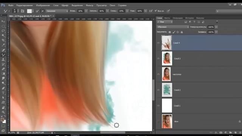Select the Dodge tool
The image size is (242, 136).
[x=3, y=83]
